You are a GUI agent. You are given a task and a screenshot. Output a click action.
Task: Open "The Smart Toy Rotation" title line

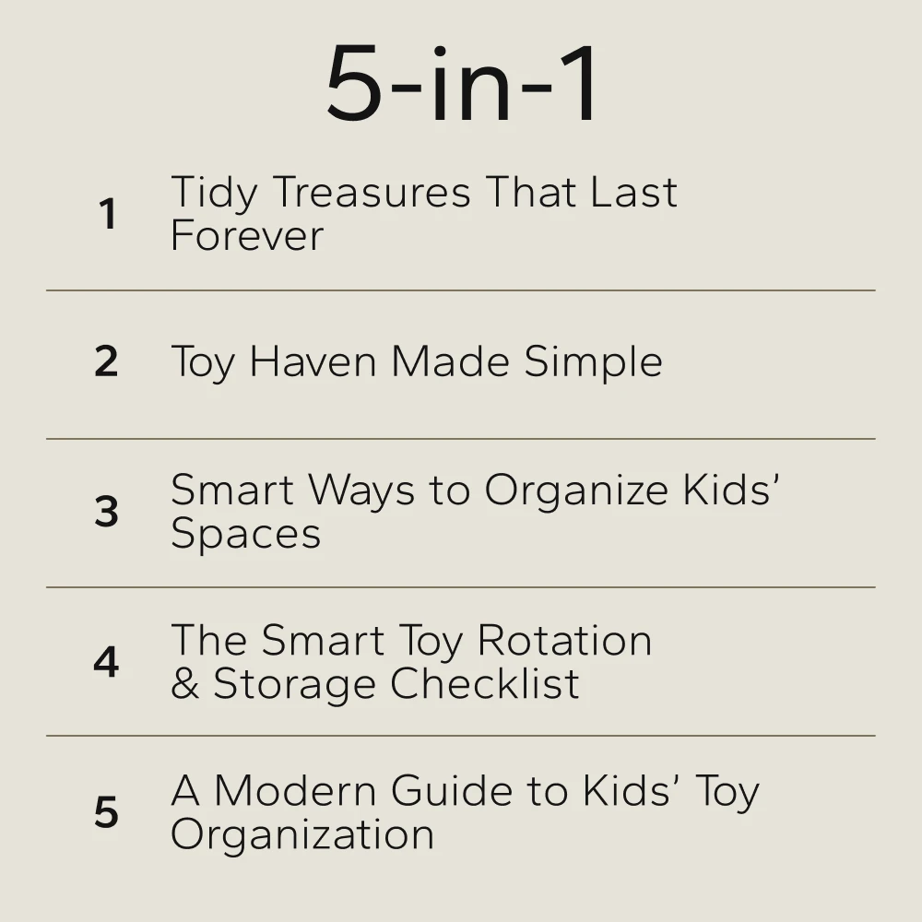click(x=411, y=640)
